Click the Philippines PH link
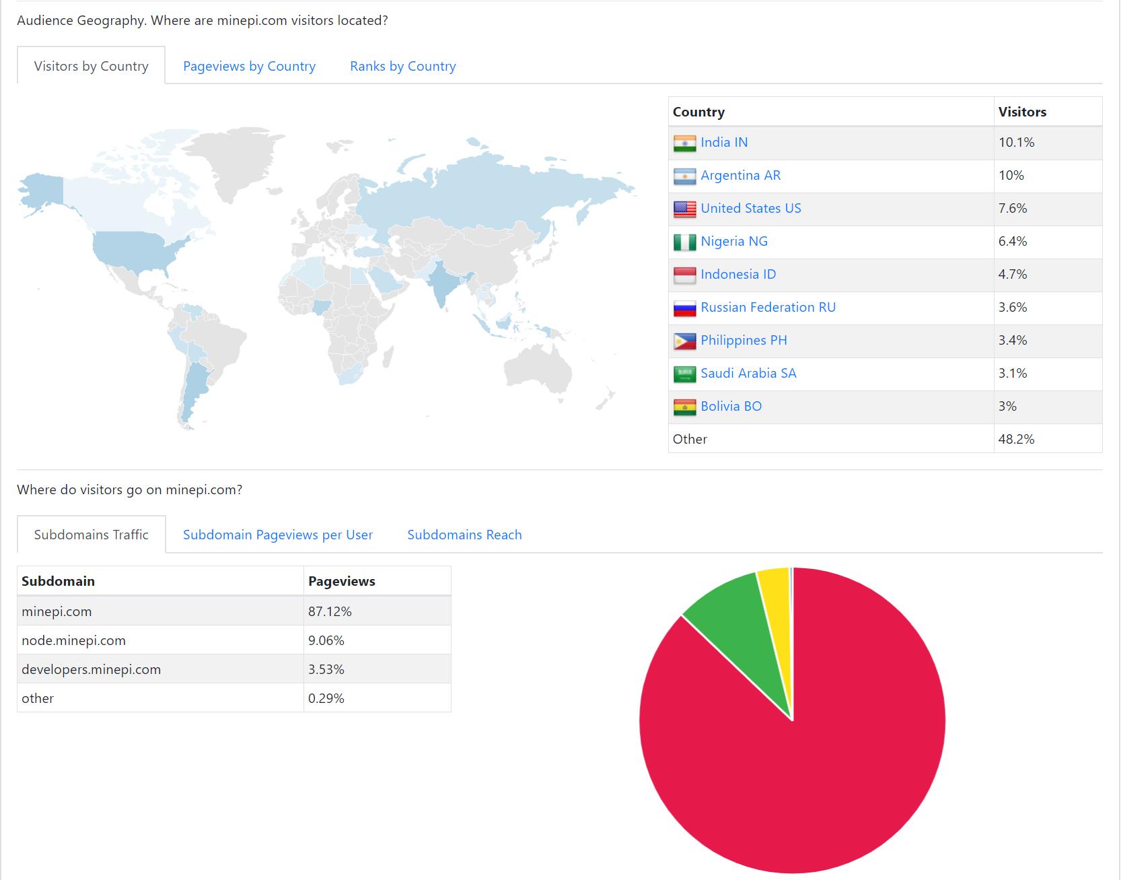Image resolution: width=1121 pixels, height=880 pixels. [744, 340]
